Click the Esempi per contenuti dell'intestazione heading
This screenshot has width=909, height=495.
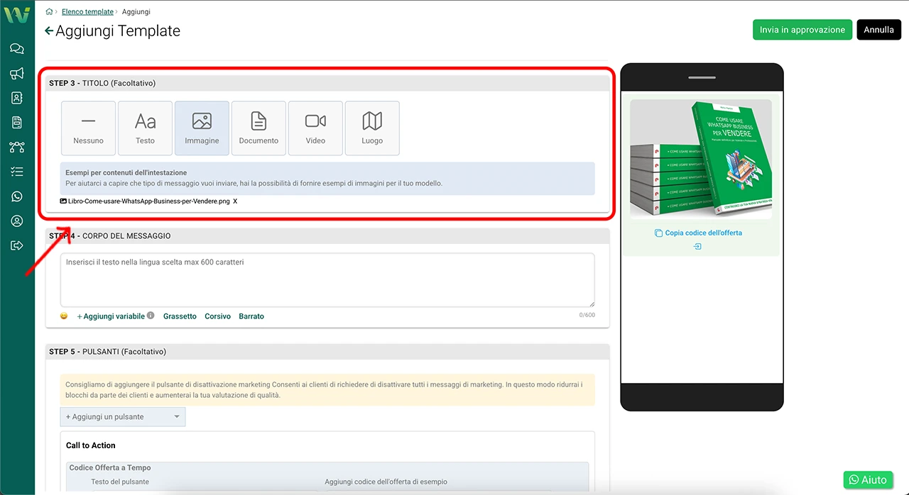point(126,172)
